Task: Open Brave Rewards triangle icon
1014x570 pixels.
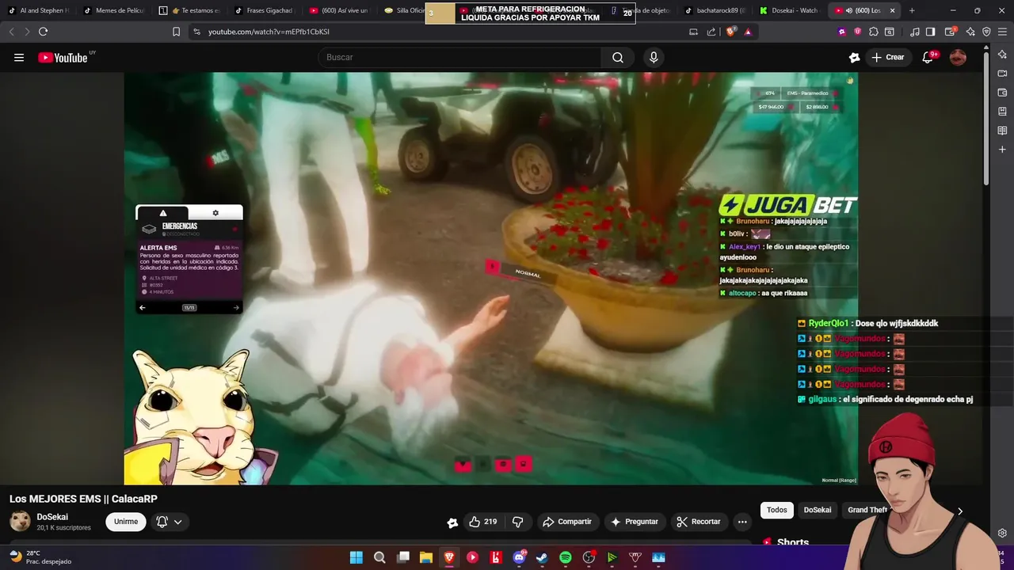Action: point(747,32)
